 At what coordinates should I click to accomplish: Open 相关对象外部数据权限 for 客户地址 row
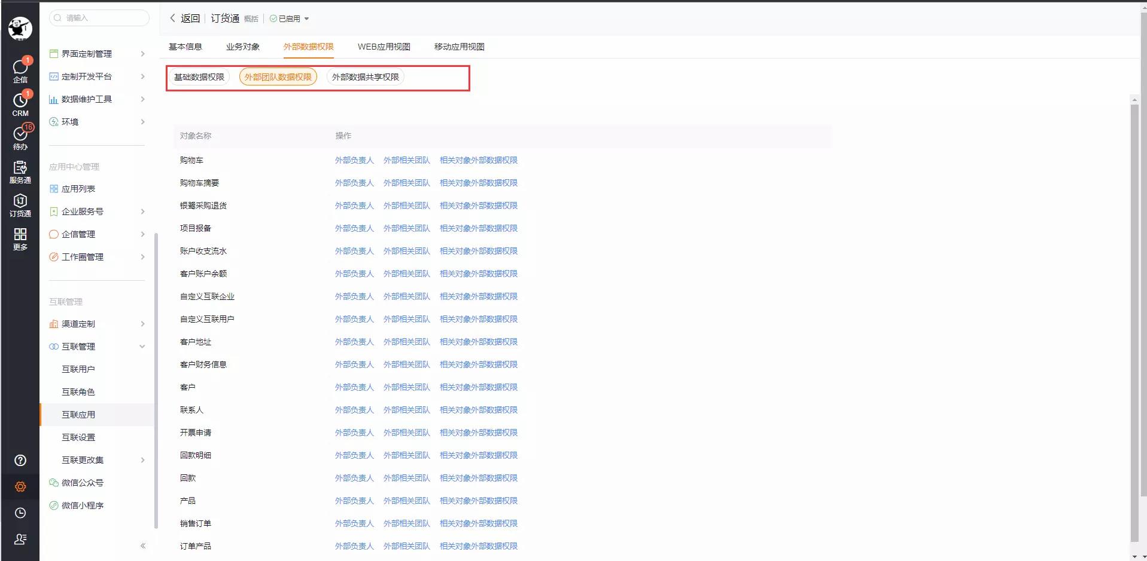tap(479, 342)
